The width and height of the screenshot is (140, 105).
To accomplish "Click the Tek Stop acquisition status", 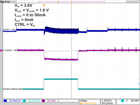I will (5, 1).
